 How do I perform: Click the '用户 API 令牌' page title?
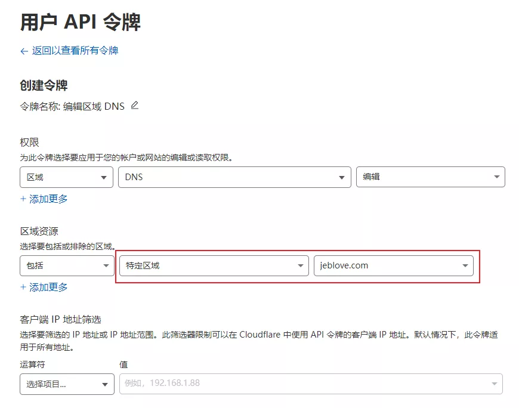coord(81,23)
